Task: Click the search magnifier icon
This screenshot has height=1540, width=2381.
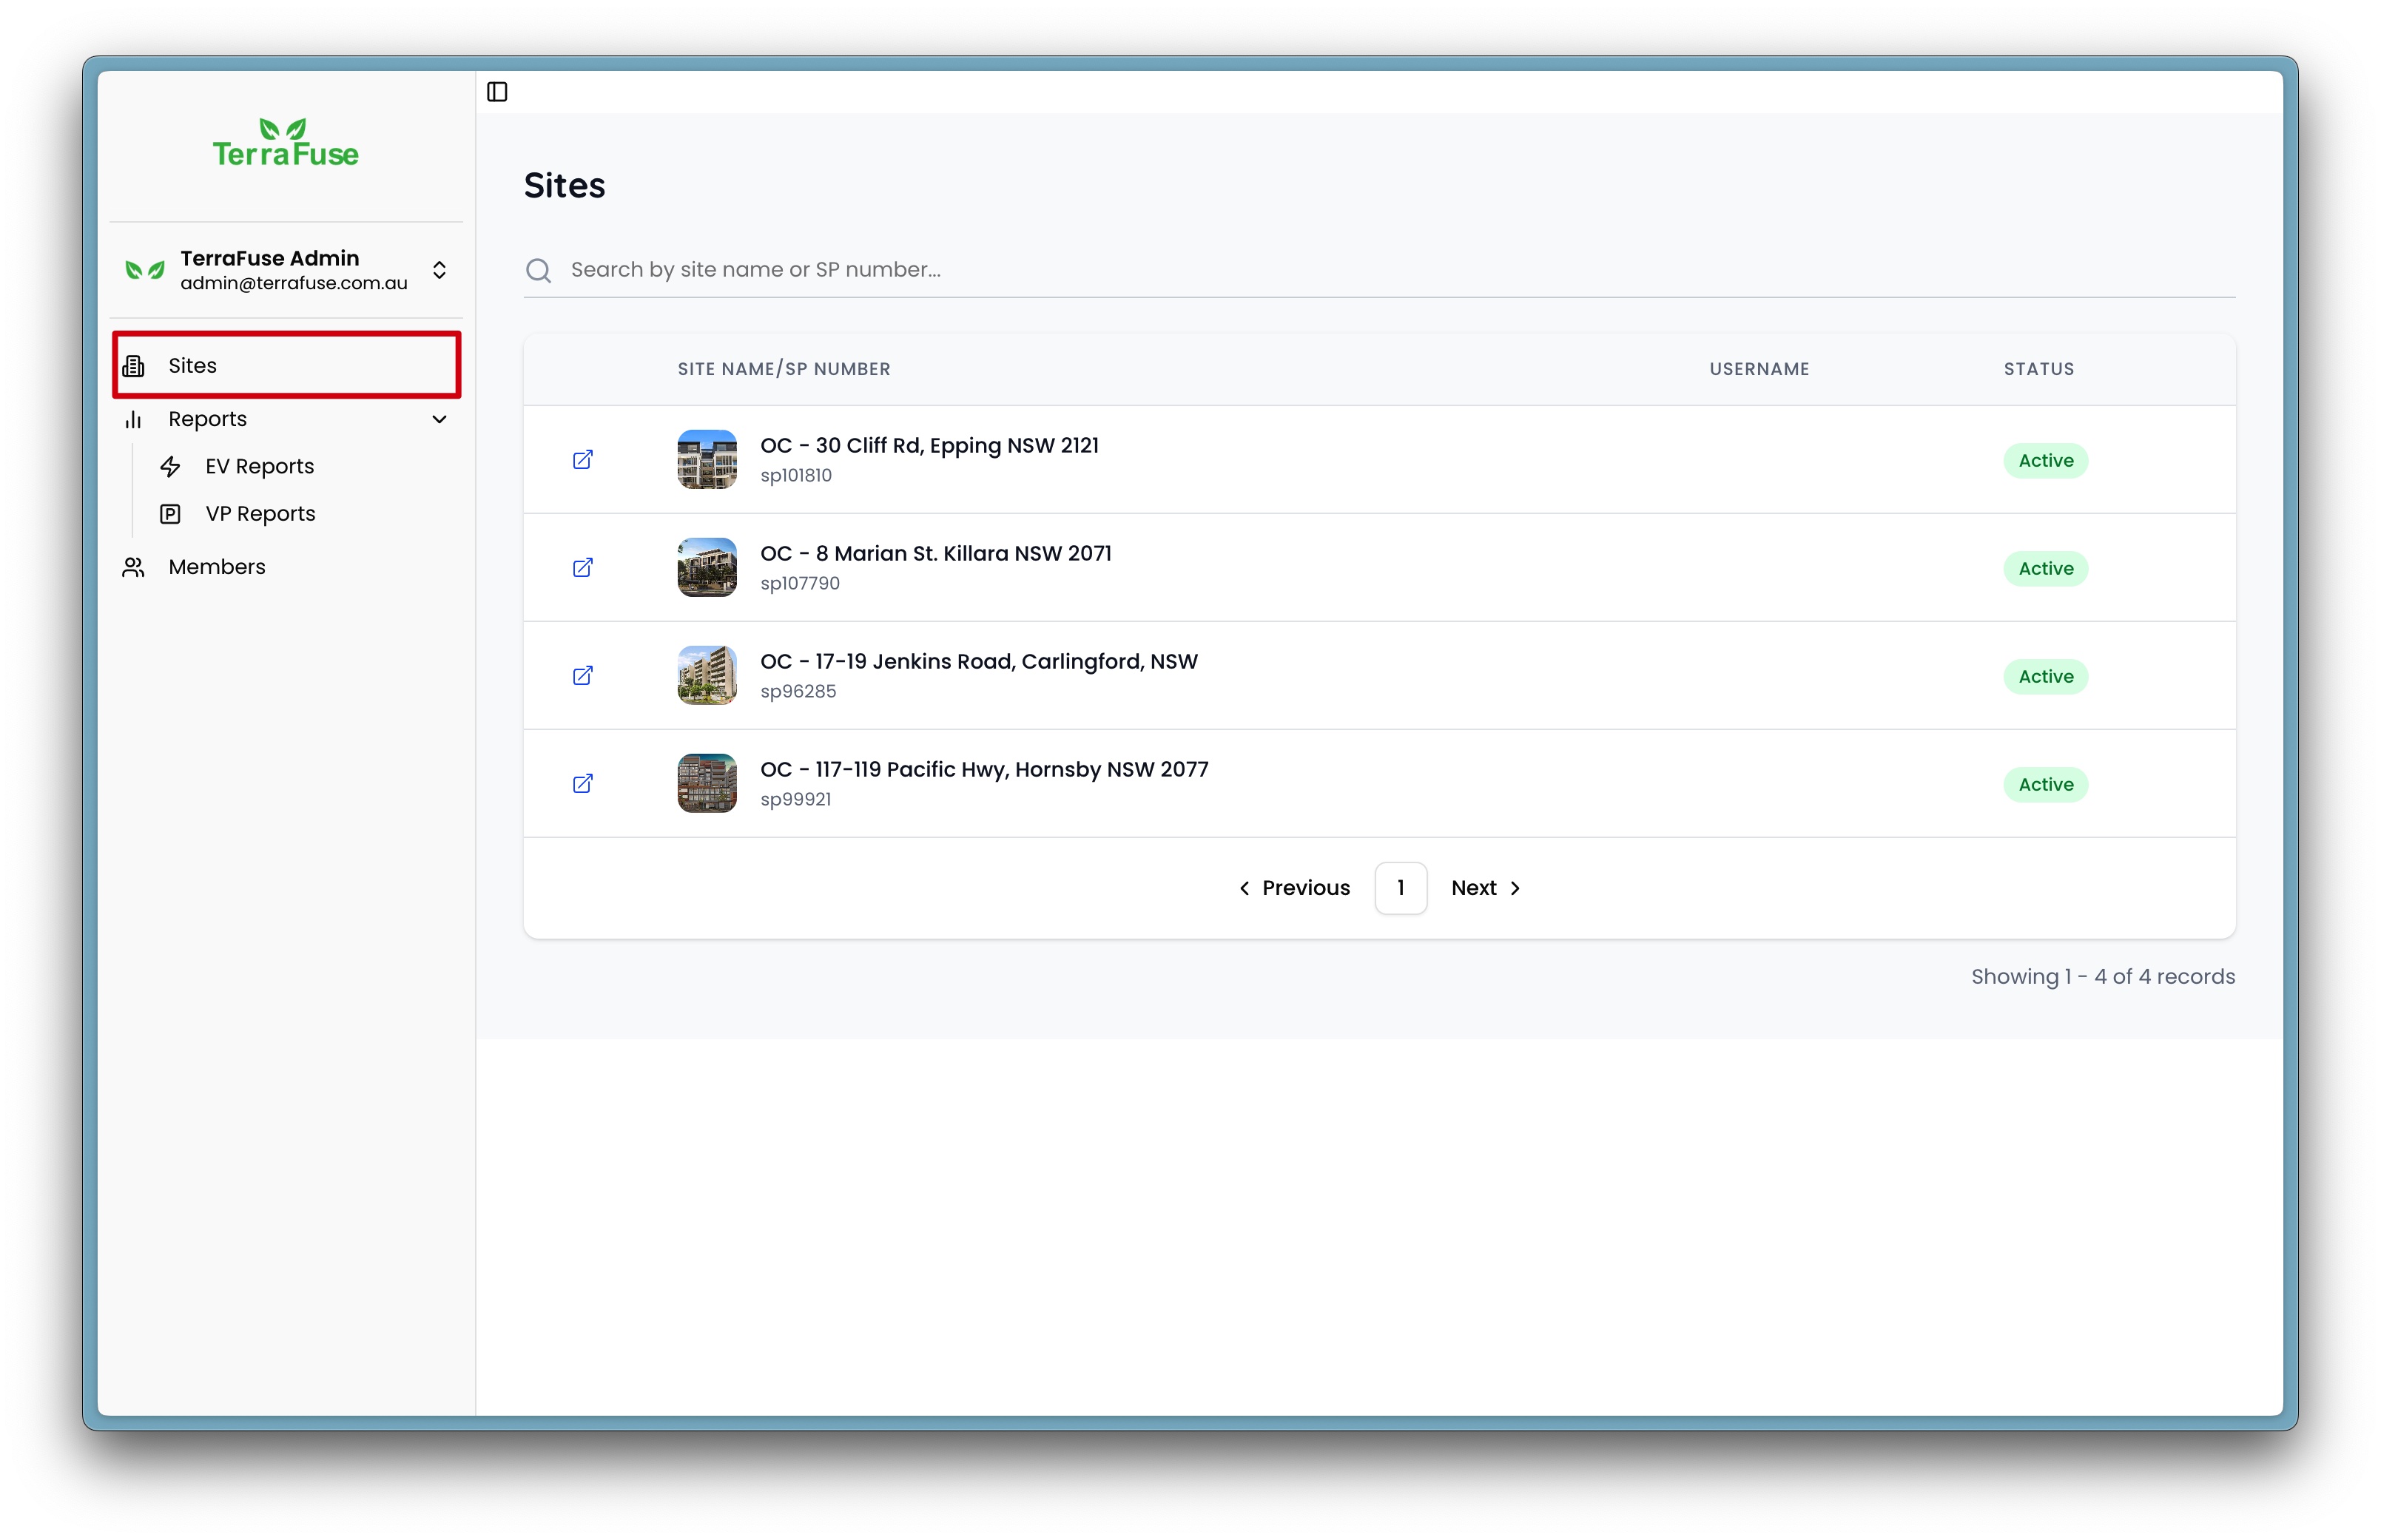Action: 539,270
